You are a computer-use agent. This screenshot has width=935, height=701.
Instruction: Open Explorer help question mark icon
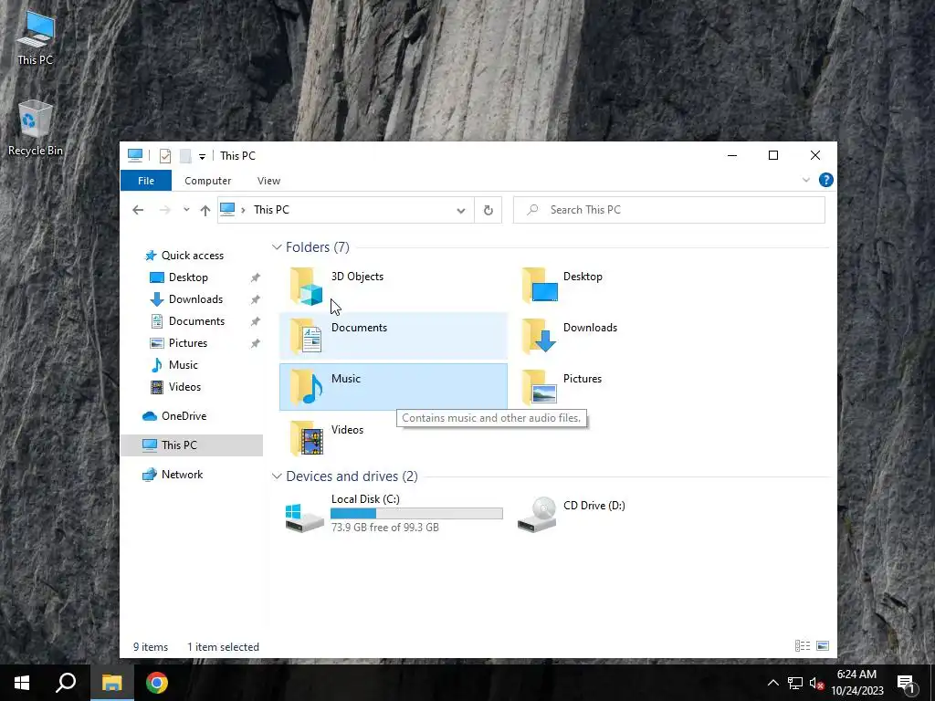coord(825,180)
